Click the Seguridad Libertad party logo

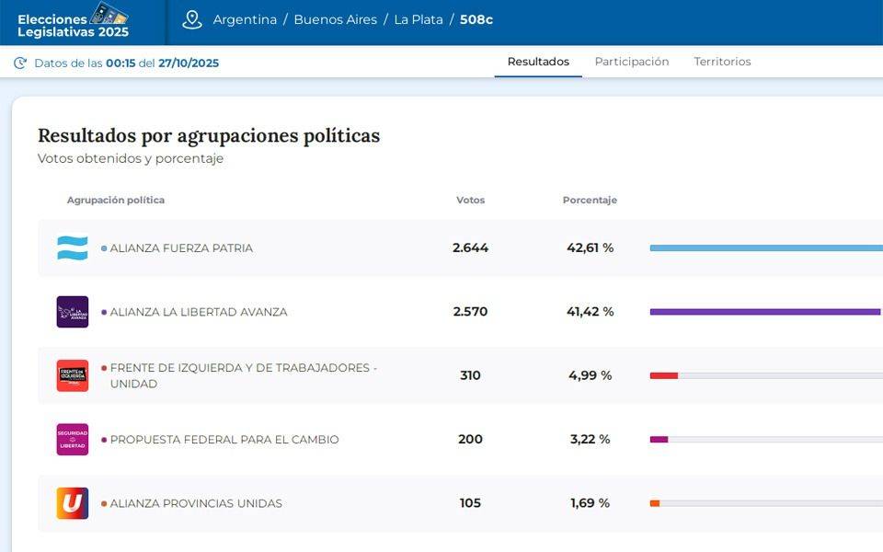(73, 439)
